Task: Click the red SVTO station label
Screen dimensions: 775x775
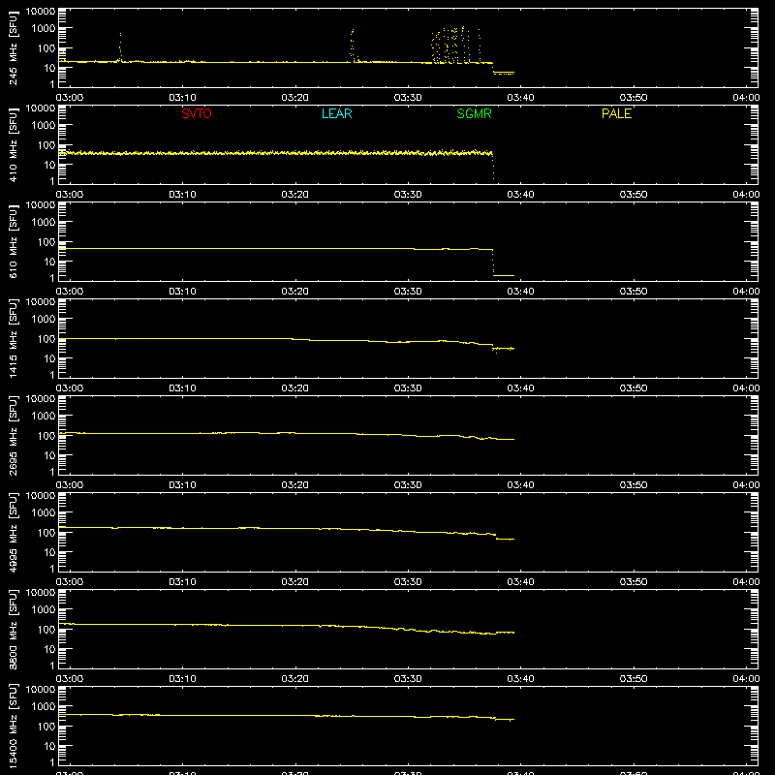Action: tap(197, 113)
